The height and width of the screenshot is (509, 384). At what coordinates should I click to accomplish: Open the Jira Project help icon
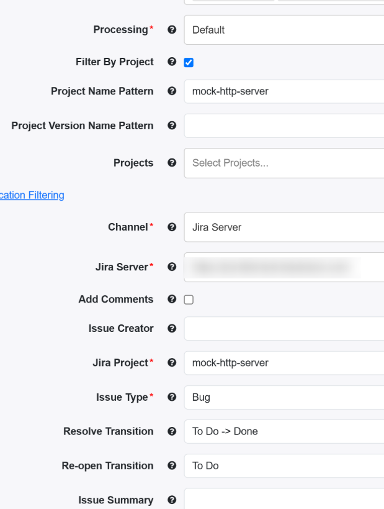[172, 362]
